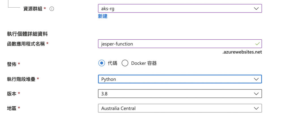
Task: Click the green checkmark in name field
Action: coord(257,44)
